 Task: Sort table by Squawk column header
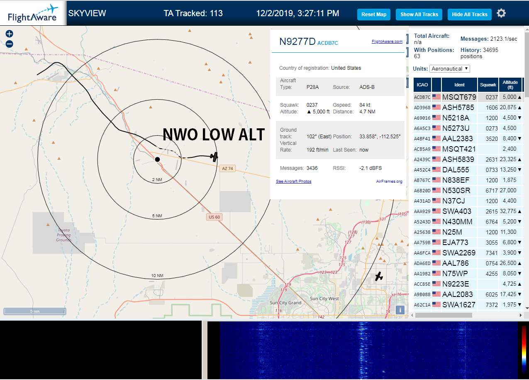[x=488, y=85]
